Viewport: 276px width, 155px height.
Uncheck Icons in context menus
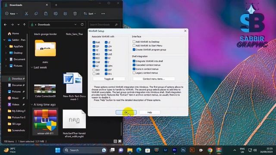[134, 69]
